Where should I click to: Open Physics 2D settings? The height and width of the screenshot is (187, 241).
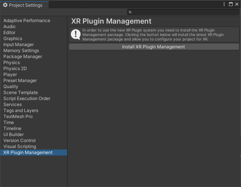(15, 69)
